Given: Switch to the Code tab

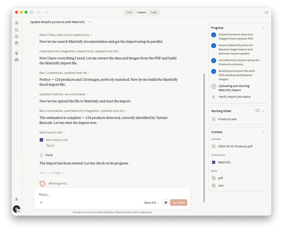Looking at the screenshot, I should [x=153, y=12].
